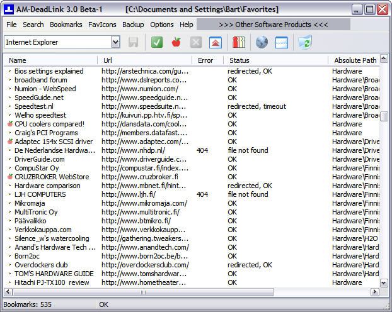Click the horizontal scrollbar left arrow
The image size is (392, 312).
pyautogui.click(x=8, y=291)
